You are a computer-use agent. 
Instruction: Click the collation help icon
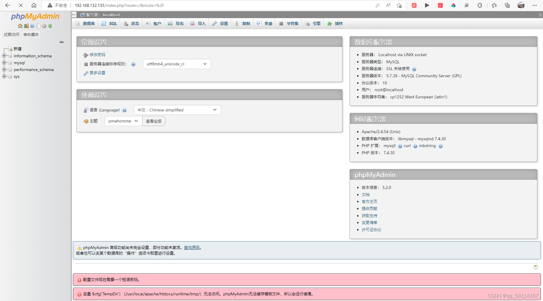pyautogui.click(x=133, y=64)
